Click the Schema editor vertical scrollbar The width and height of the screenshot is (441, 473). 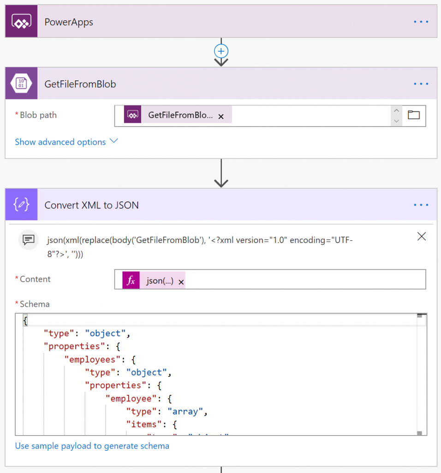[422, 374]
